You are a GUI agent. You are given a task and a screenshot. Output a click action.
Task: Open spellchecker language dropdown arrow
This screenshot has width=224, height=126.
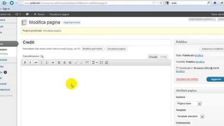click(x=97, y=62)
